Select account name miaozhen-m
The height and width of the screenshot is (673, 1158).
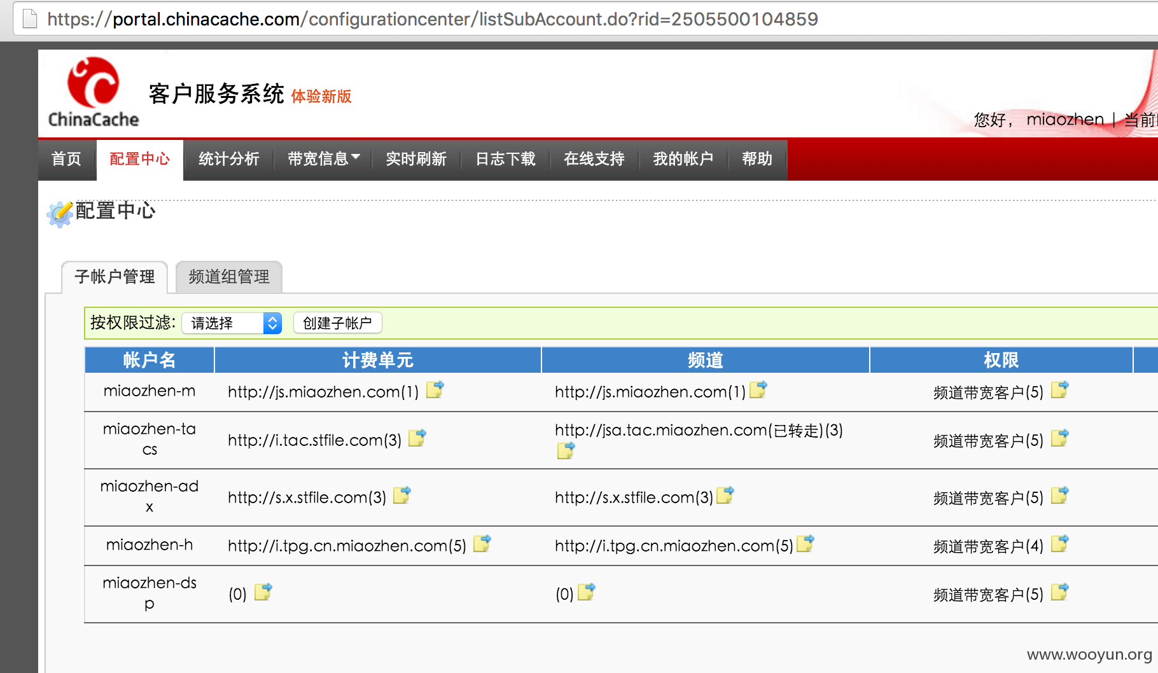pos(150,391)
